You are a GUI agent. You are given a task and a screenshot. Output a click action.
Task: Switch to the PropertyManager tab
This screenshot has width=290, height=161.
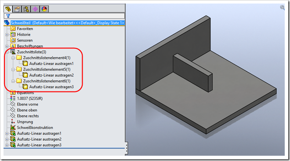(17, 9)
